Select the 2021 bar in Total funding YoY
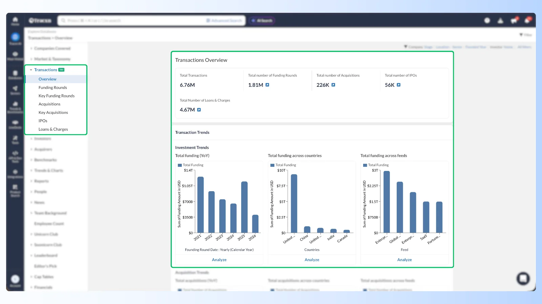 click(x=201, y=205)
